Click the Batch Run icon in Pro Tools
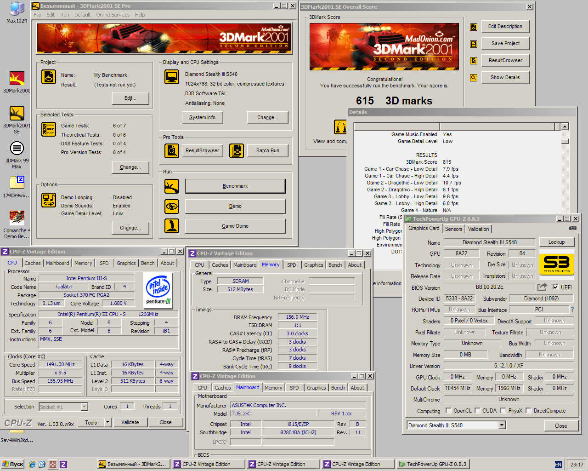 237,150
